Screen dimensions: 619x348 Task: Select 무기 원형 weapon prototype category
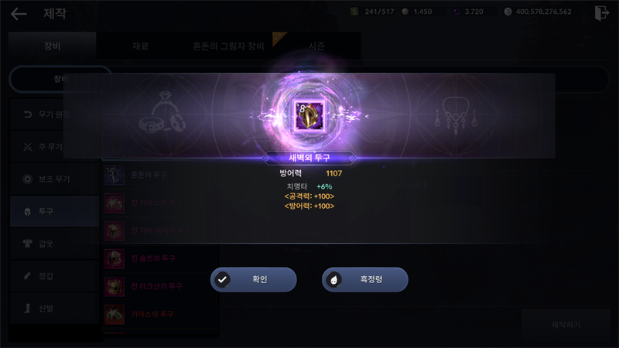[x=54, y=114]
